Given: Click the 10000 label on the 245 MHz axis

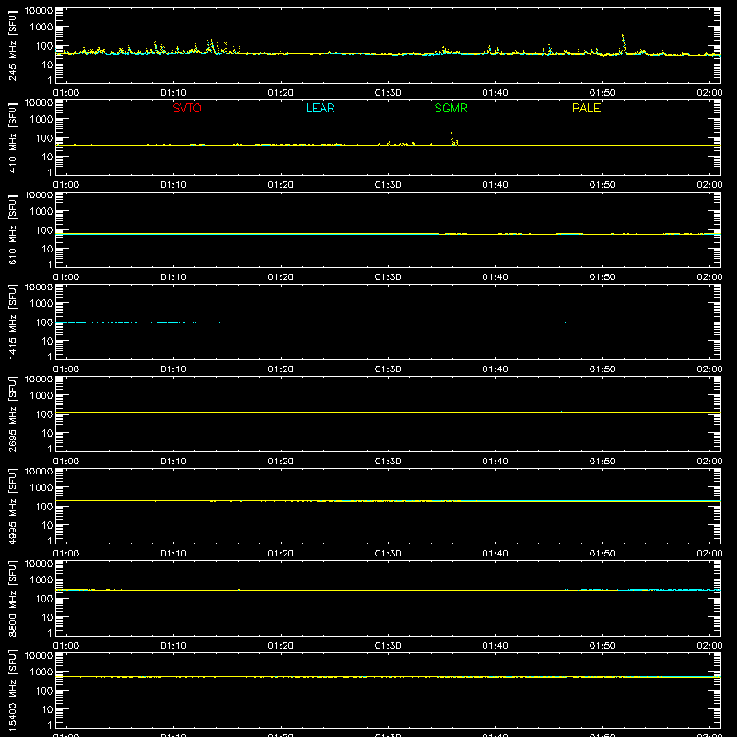Looking at the screenshot, I should (x=39, y=11).
